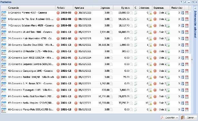Image resolution: width=198 pixels, height=121 pixels.
Task: Open the Intereses alert icon for 28-Consorcio Gaucho Cruz
Action: point(150,45)
